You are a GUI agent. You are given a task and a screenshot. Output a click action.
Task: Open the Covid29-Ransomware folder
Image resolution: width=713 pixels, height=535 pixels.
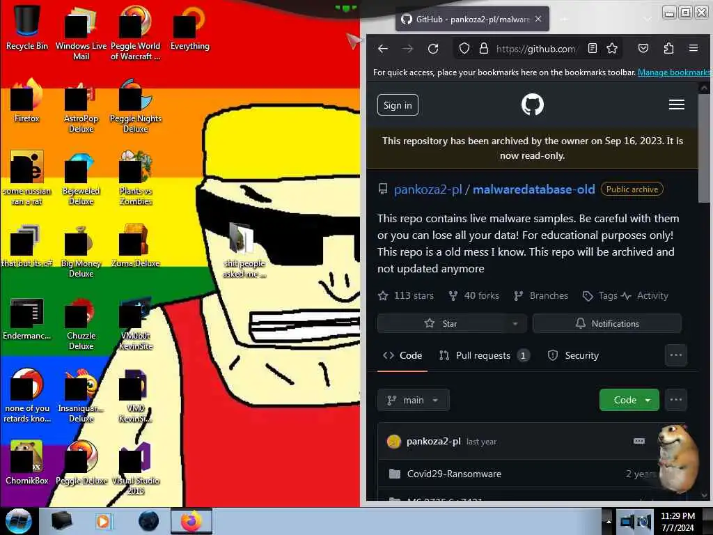point(454,474)
